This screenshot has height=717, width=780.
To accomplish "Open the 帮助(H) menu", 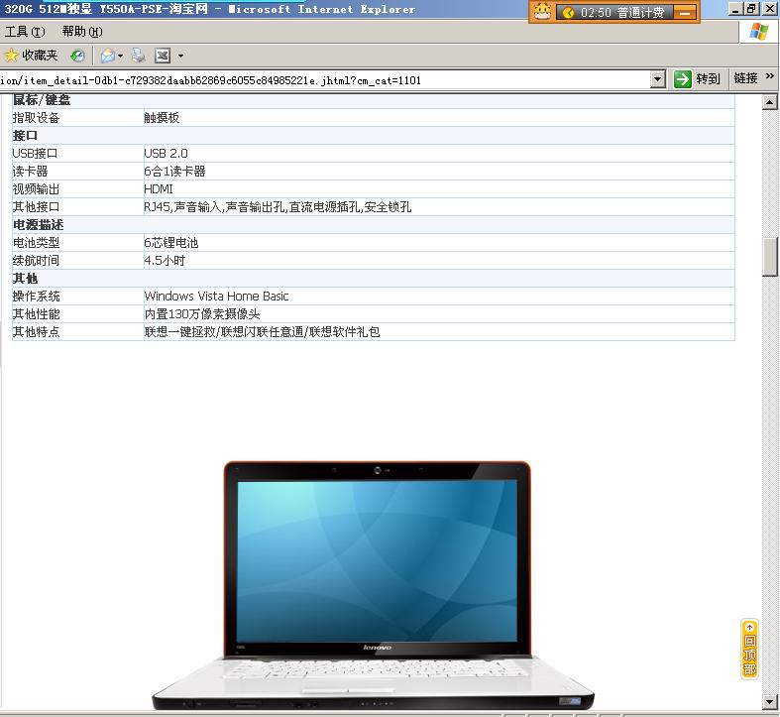I will pyautogui.click(x=82, y=32).
